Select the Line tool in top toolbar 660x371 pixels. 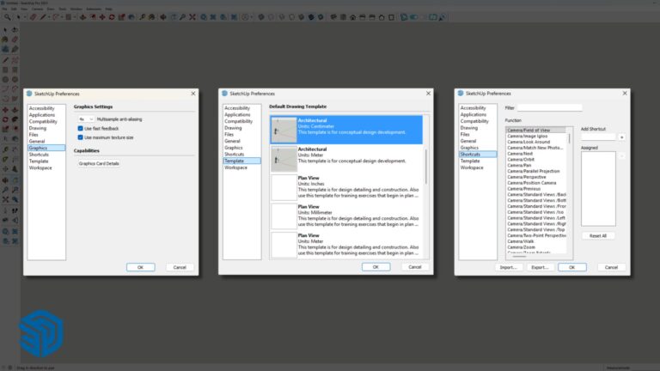tap(43, 17)
